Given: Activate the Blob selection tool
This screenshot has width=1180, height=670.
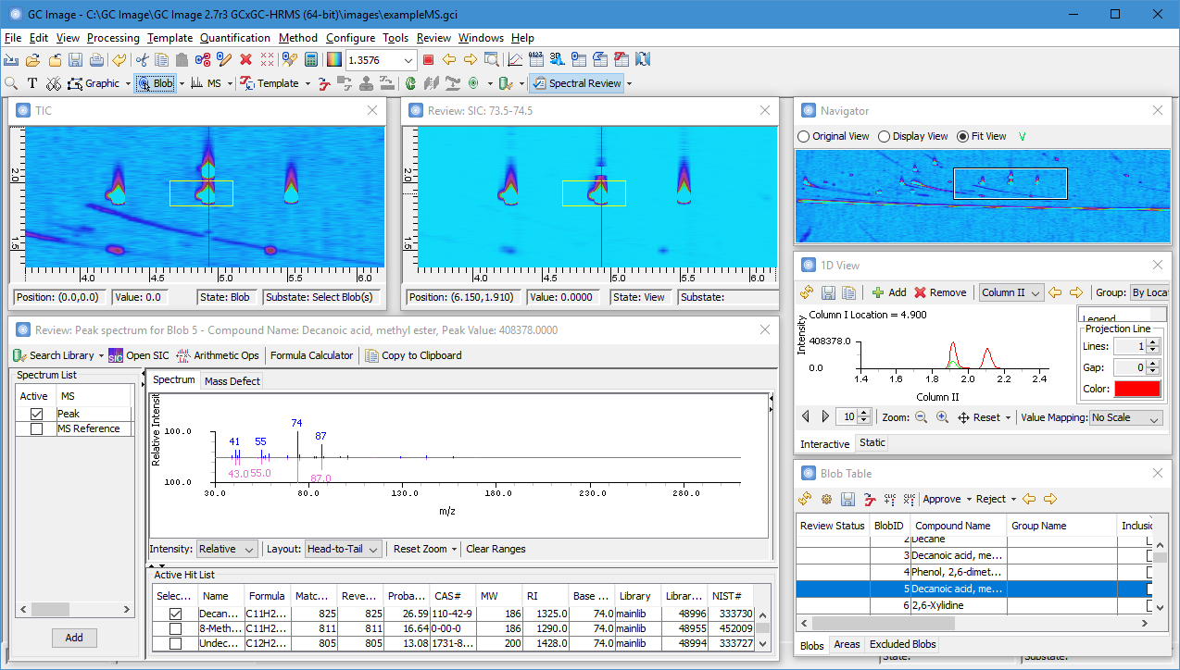Looking at the screenshot, I should click(155, 83).
